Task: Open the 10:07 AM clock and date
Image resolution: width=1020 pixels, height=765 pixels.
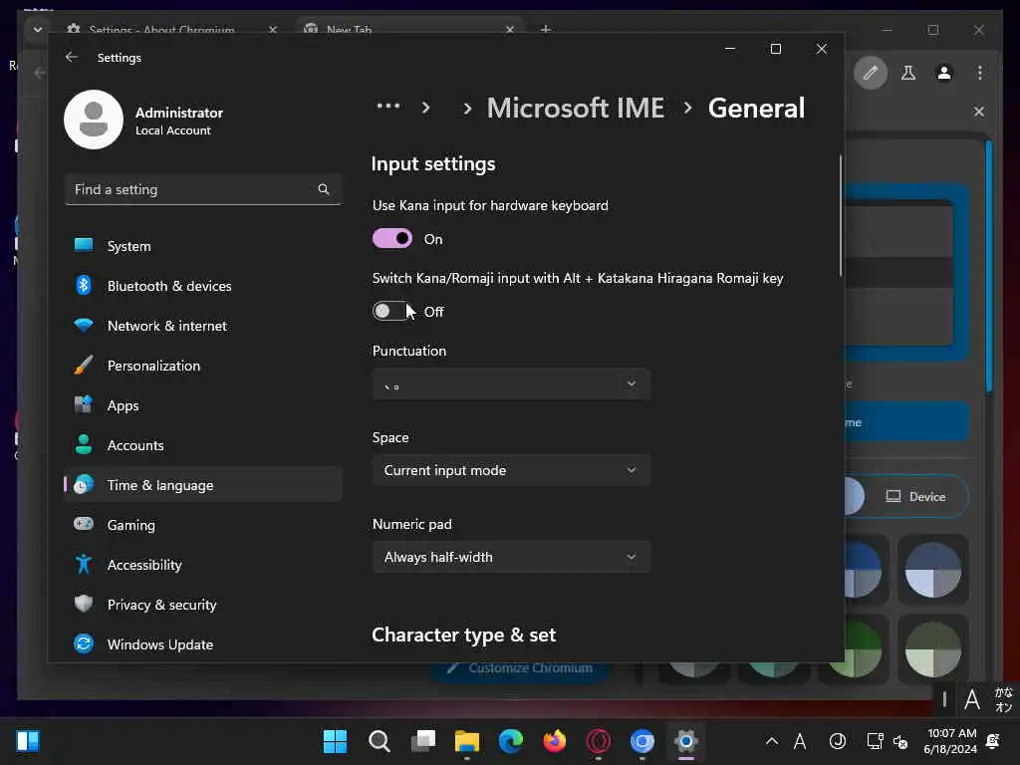Action: tap(950, 741)
